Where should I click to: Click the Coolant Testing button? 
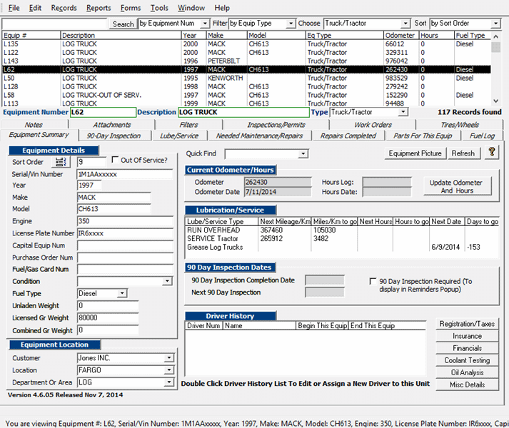[x=467, y=360]
